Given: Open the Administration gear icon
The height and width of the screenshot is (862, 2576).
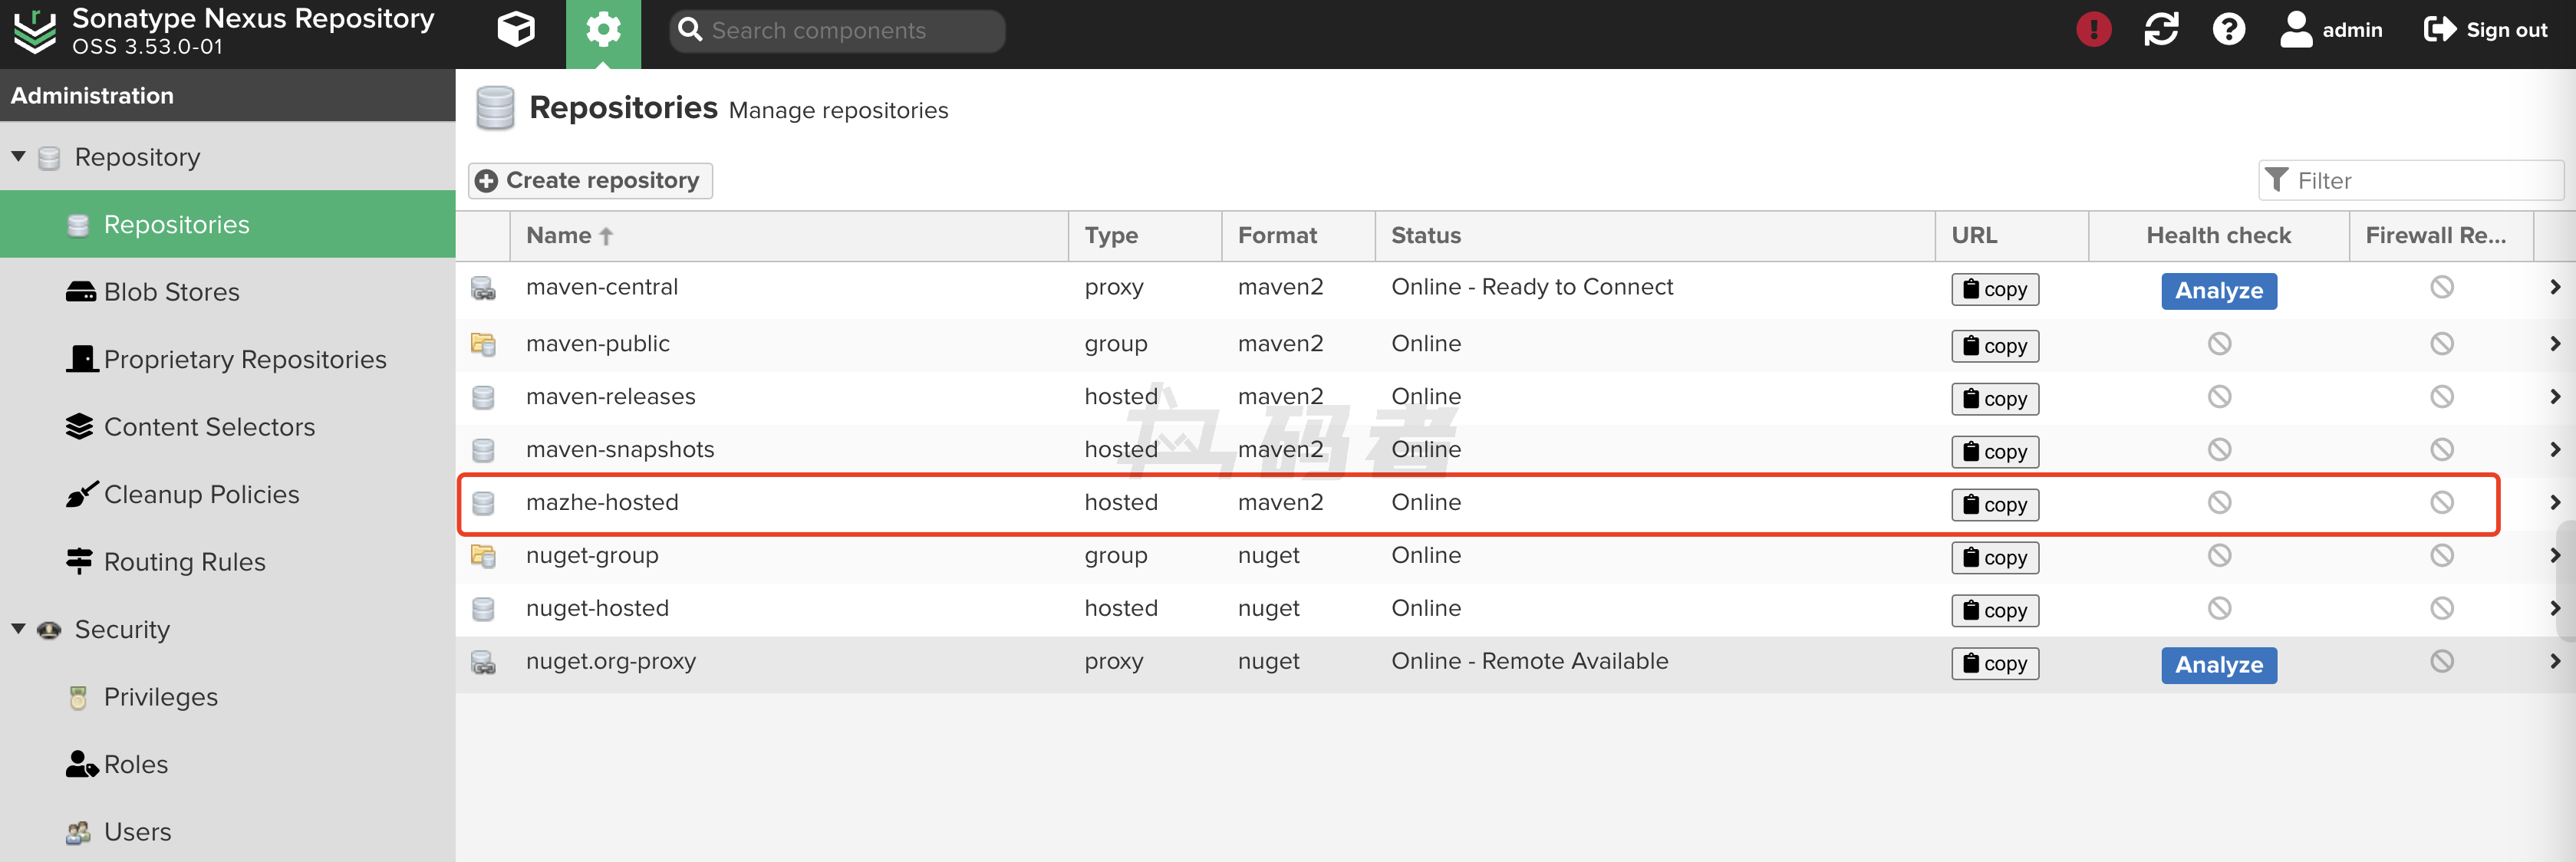Looking at the screenshot, I should [603, 30].
